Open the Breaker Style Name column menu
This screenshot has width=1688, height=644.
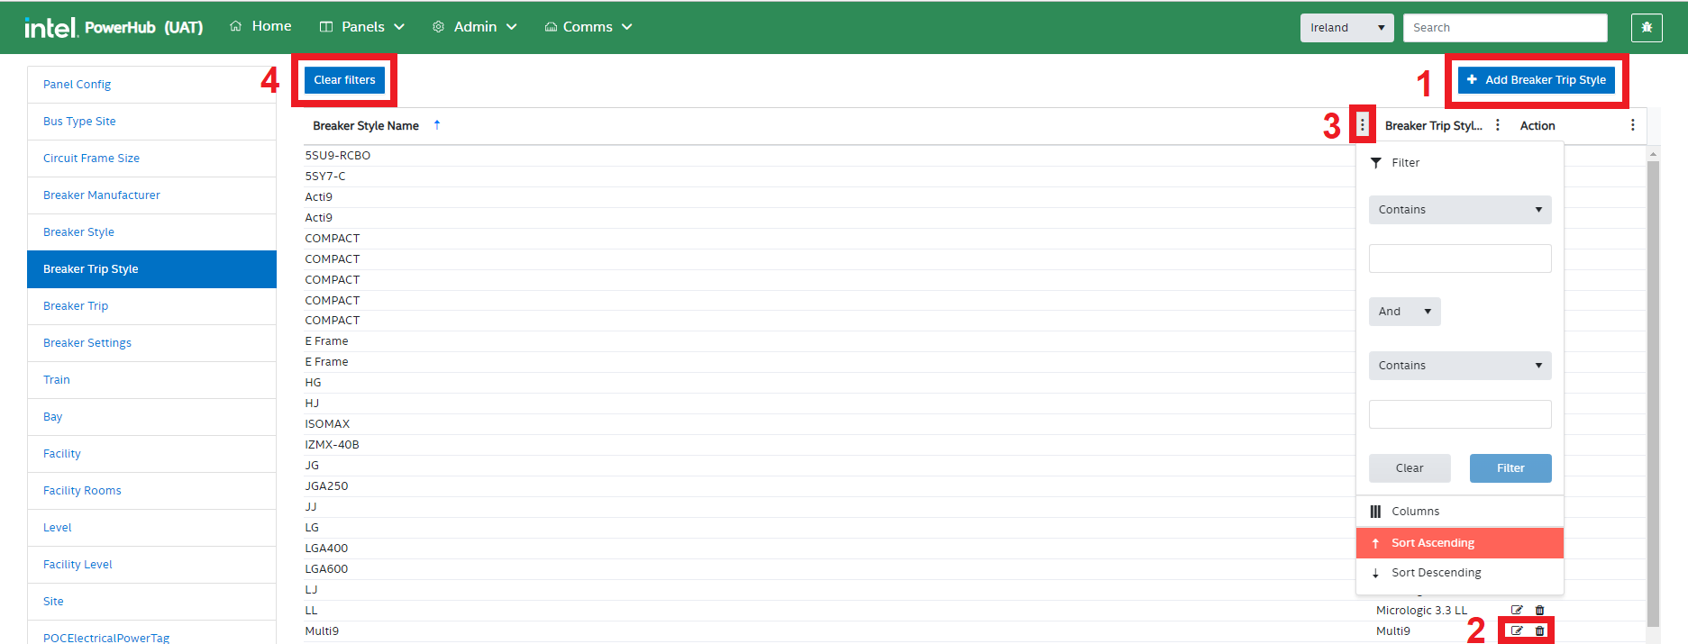pyautogui.click(x=1362, y=125)
